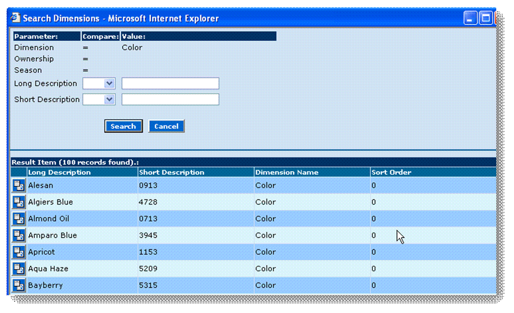Click short description code 4728
The image size is (514, 313).
pyautogui.click(x=148, y=202)
